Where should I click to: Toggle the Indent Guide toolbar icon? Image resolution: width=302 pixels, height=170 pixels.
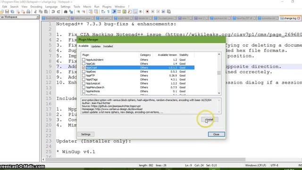point(114,12)
